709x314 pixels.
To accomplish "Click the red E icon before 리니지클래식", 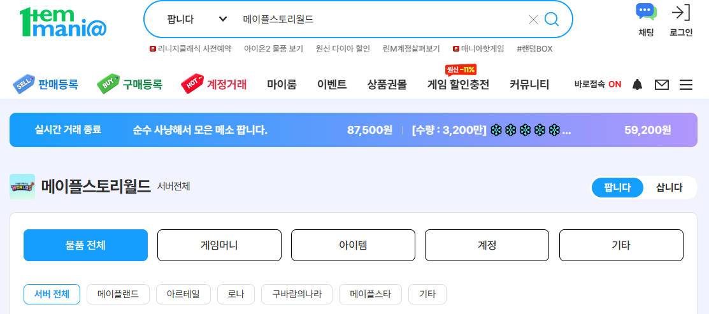I will pos(153,49).
